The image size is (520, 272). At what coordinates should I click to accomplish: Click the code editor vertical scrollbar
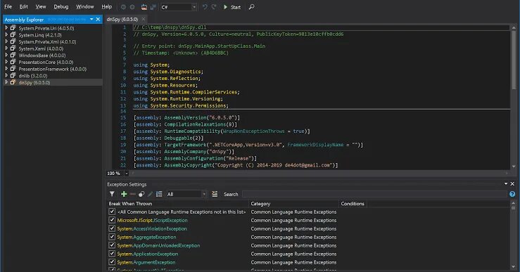(x=514, y=97)
